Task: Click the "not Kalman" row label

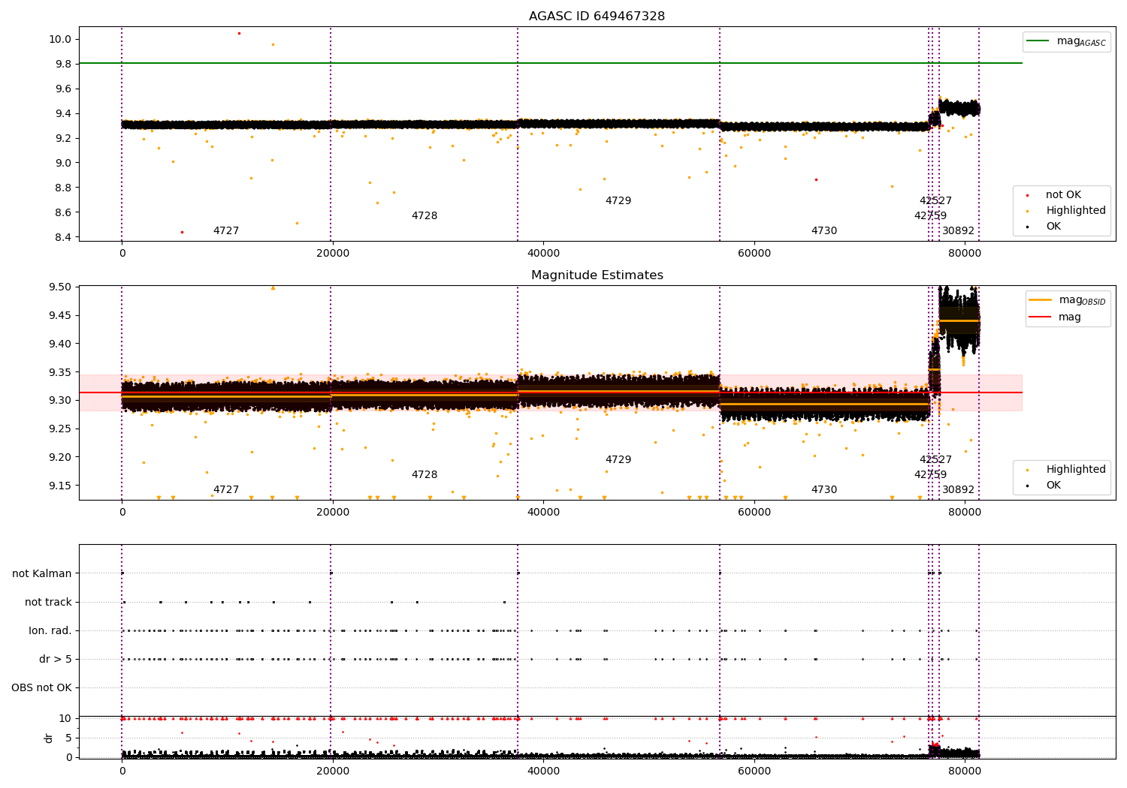Action: (42, 574)
